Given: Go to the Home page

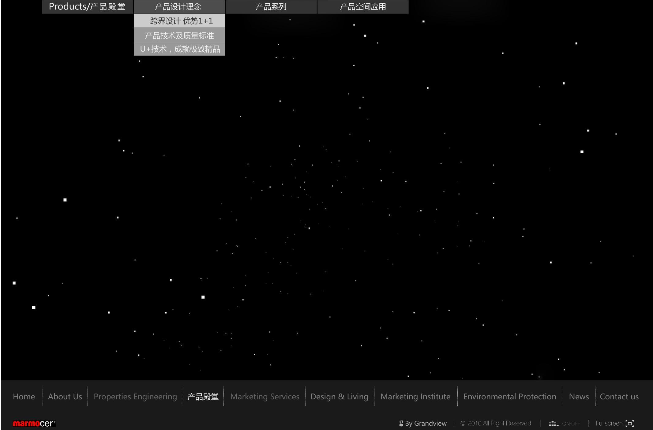Looking at the screenshot, I should [x=24, y=396].
